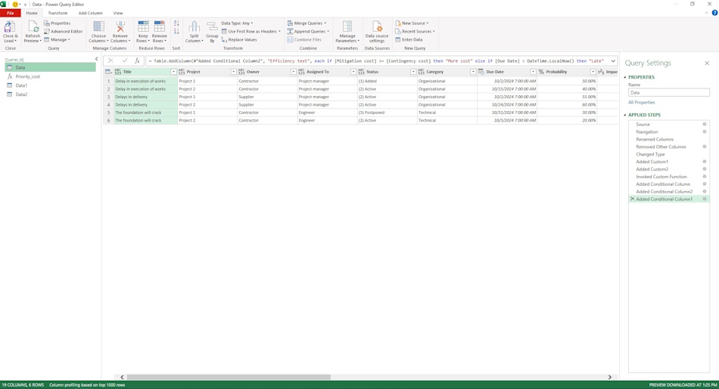
Task: Select the Changed Type applied step
Action: tap(650, 154)
